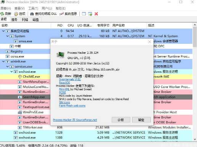Open the Farm-fresh web icons link
This screenshot has width=197, height=147.
click(72, 105)
